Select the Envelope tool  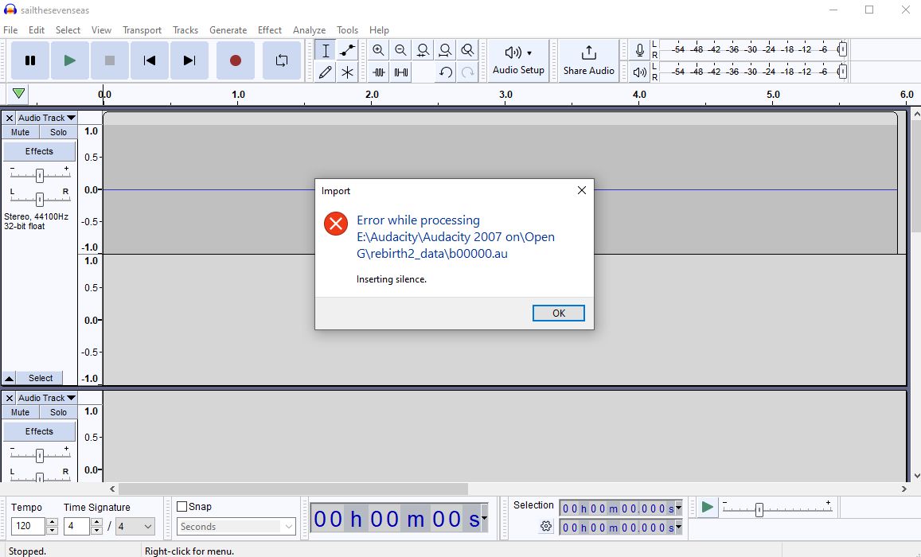coord(347,51)
